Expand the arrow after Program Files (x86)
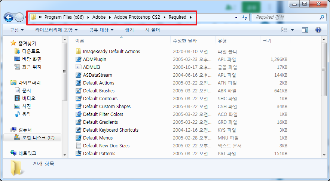Viewport: 330px width, 181px height. (88, 17)
